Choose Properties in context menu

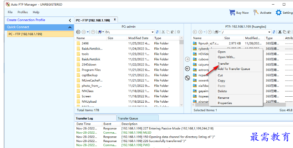tap(225, 103)
